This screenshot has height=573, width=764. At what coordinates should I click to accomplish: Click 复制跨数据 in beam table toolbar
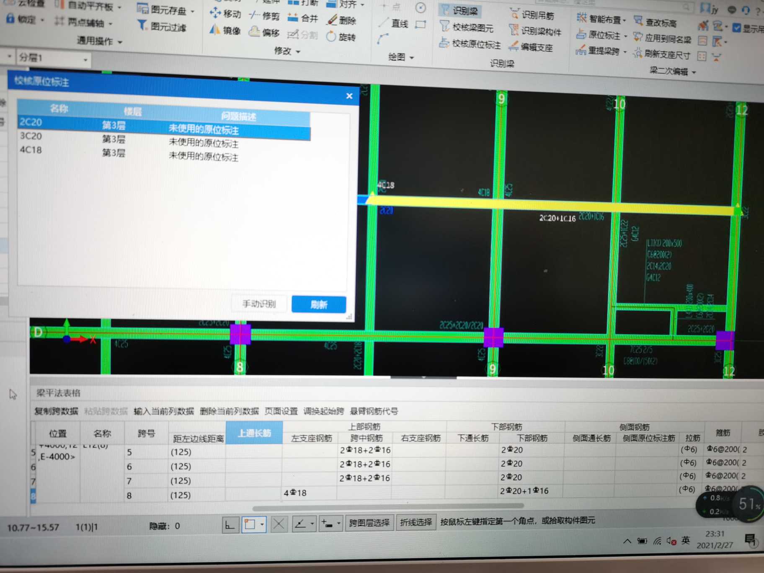point(56,411)
